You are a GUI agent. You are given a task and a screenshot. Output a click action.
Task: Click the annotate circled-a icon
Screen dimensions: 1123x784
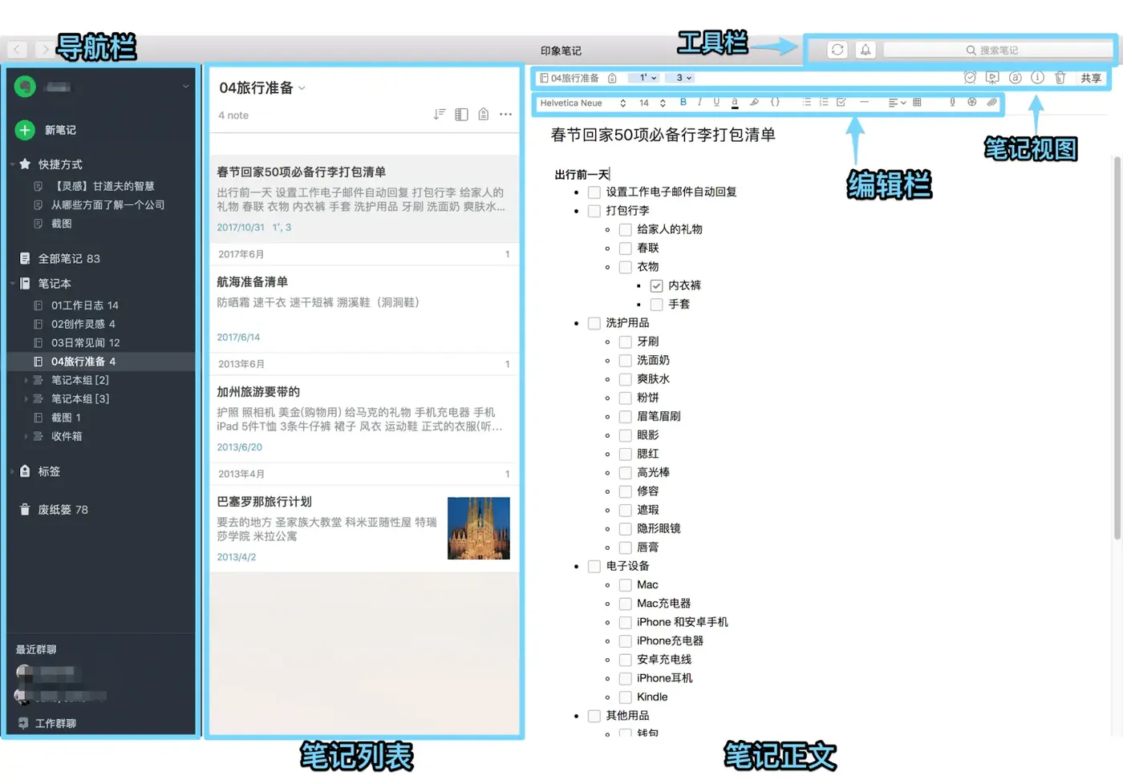[x=1015, y=78]
